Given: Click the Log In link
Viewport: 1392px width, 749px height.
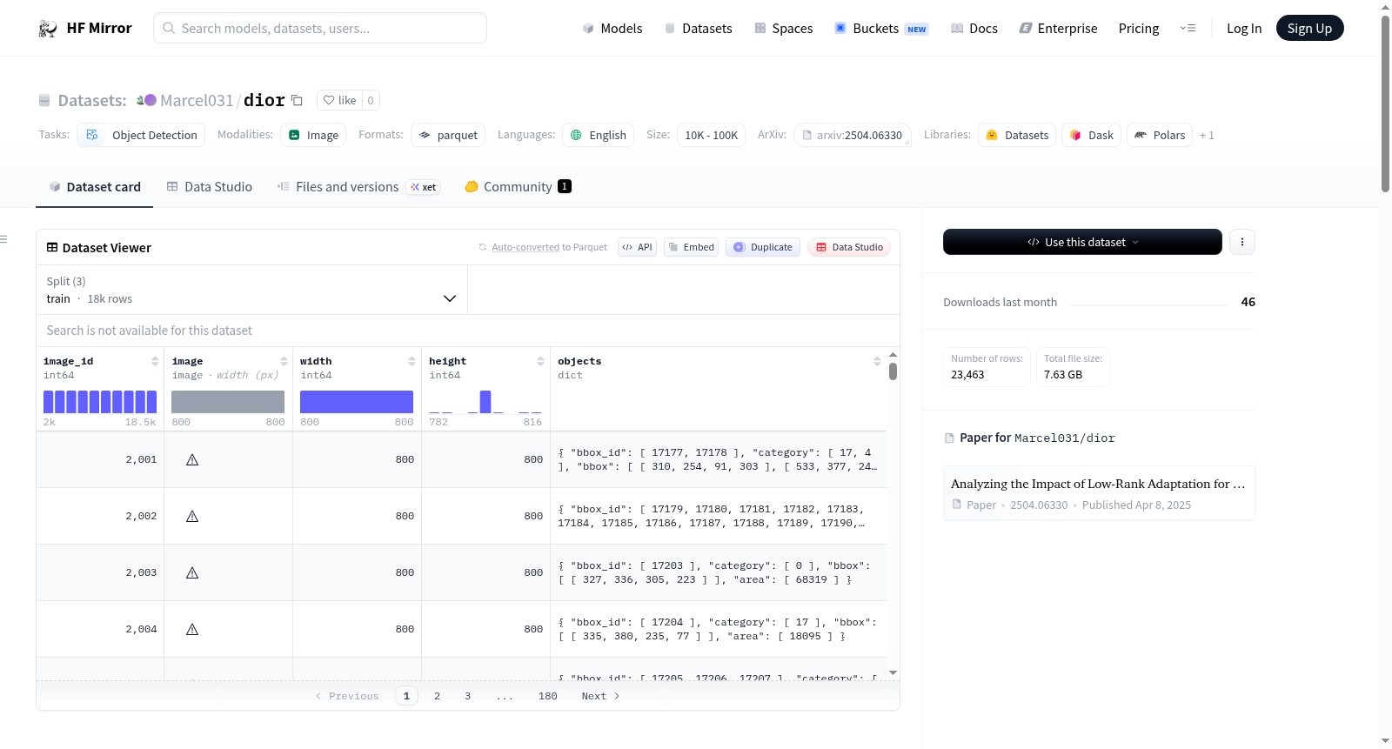Looking at the screenshot, I should pos(1244,29).
